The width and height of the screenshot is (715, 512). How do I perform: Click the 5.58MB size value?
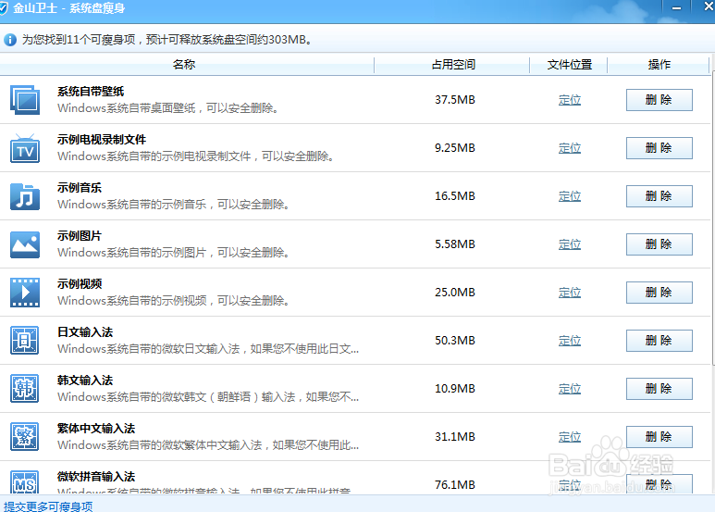(455, 244)
